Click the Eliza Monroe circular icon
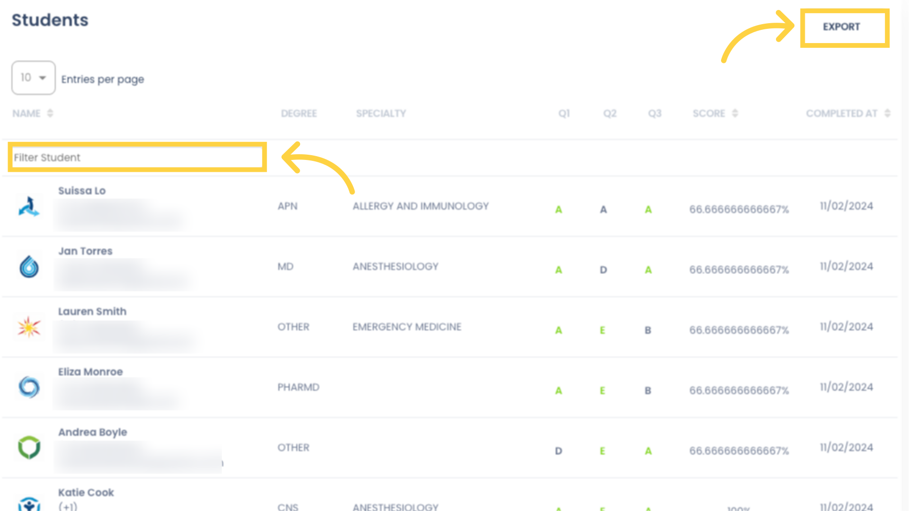 click(x=29, y=388)
